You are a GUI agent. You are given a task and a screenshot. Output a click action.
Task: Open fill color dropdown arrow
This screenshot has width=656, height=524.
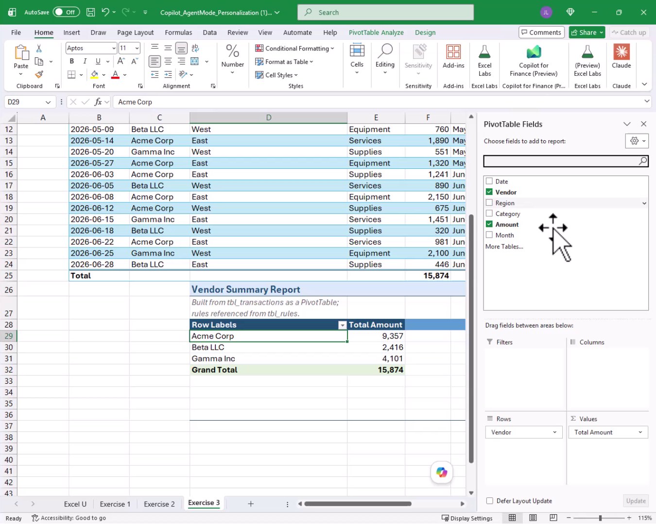104,75
